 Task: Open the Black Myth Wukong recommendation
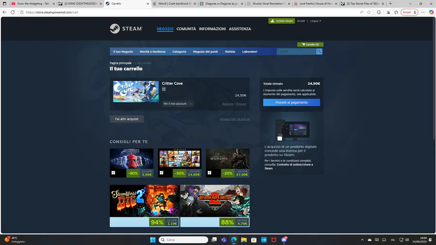coord(228,159)
